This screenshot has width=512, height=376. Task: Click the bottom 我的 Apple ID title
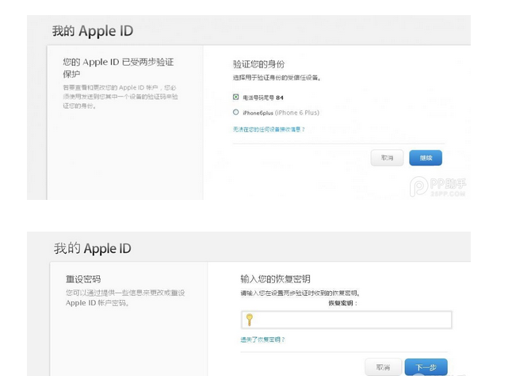click(x=93, y=248)
